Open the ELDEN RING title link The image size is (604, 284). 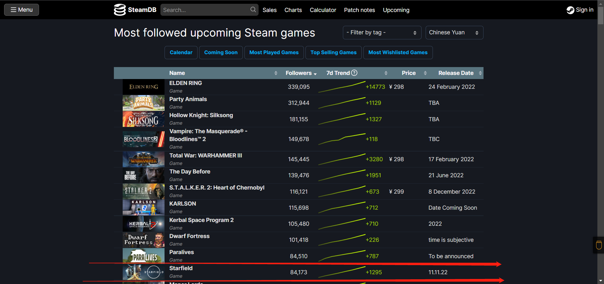coord(186,83)
